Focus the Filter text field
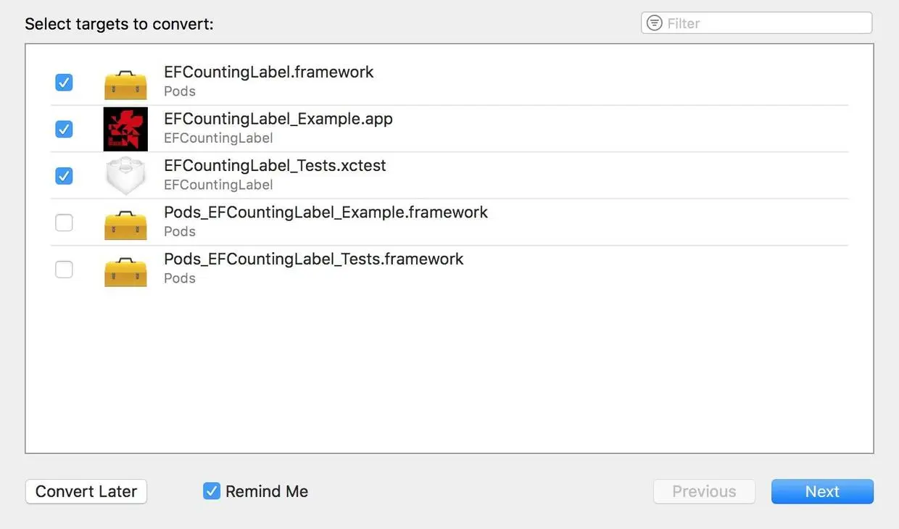 [765, 23]
